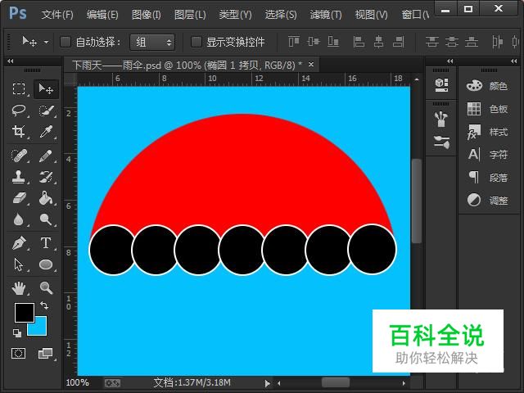Click the align left edges icon
Image resolution: width=524 pixels, height=393 pixels.
tap(359, 42)
